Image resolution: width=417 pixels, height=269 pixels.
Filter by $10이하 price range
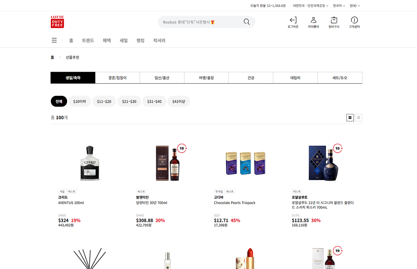[x=80, y=101]
